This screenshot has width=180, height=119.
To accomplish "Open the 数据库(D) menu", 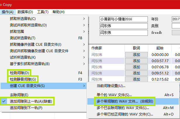I will click(x=25, y=12).
